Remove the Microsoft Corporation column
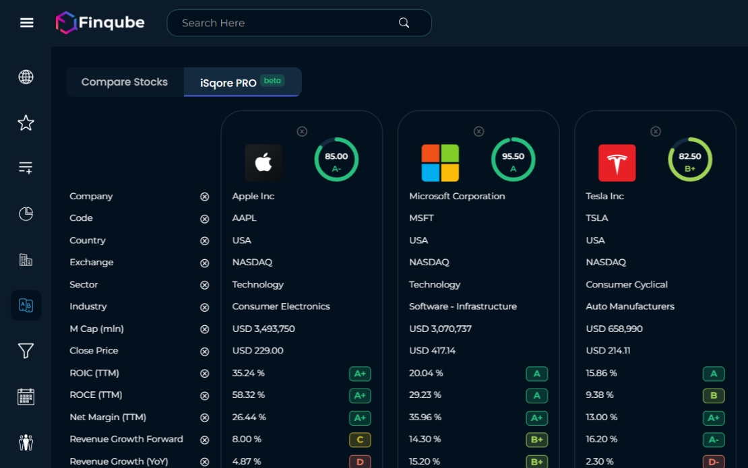 click(x=479, y=131)
